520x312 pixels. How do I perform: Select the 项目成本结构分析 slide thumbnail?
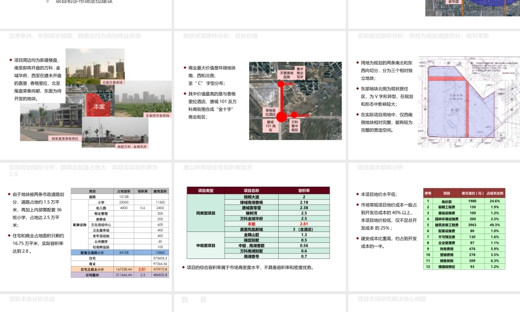(x=434, y=227)
